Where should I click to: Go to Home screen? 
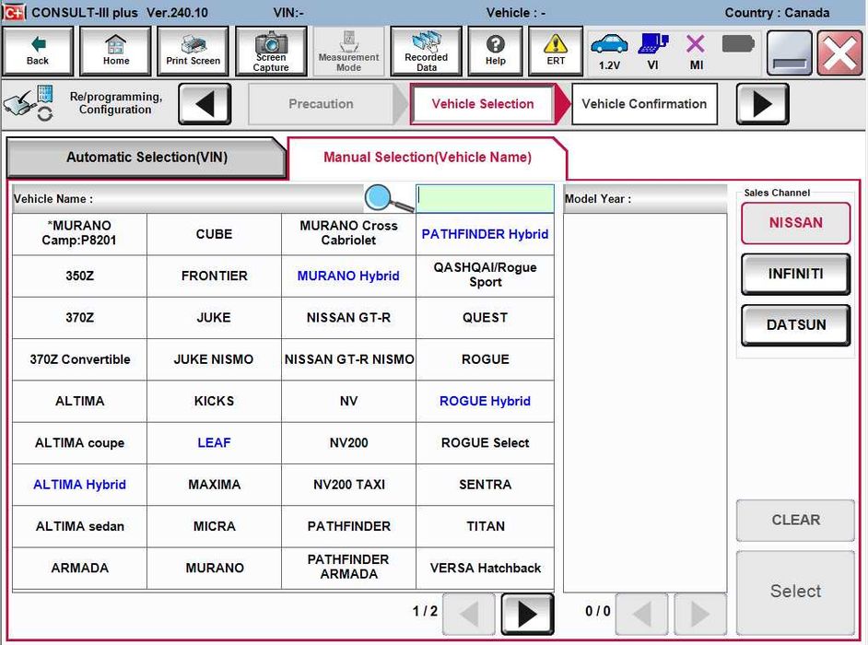pyautogui.click(x=116, y=51)
